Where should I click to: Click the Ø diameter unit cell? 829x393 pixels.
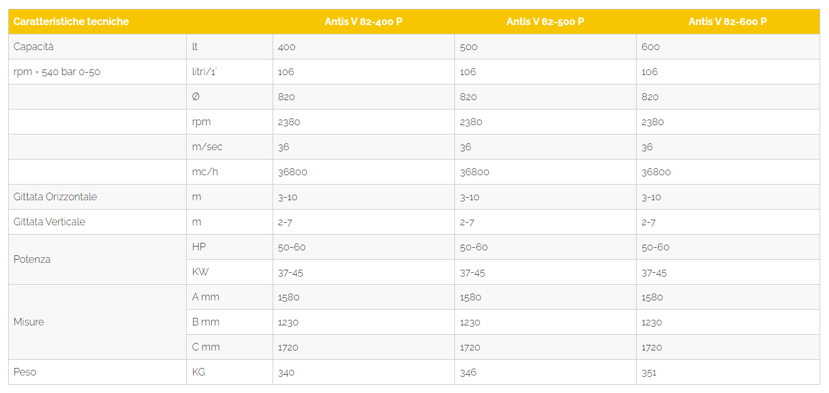pyautogui.click(x=229, y=97)
